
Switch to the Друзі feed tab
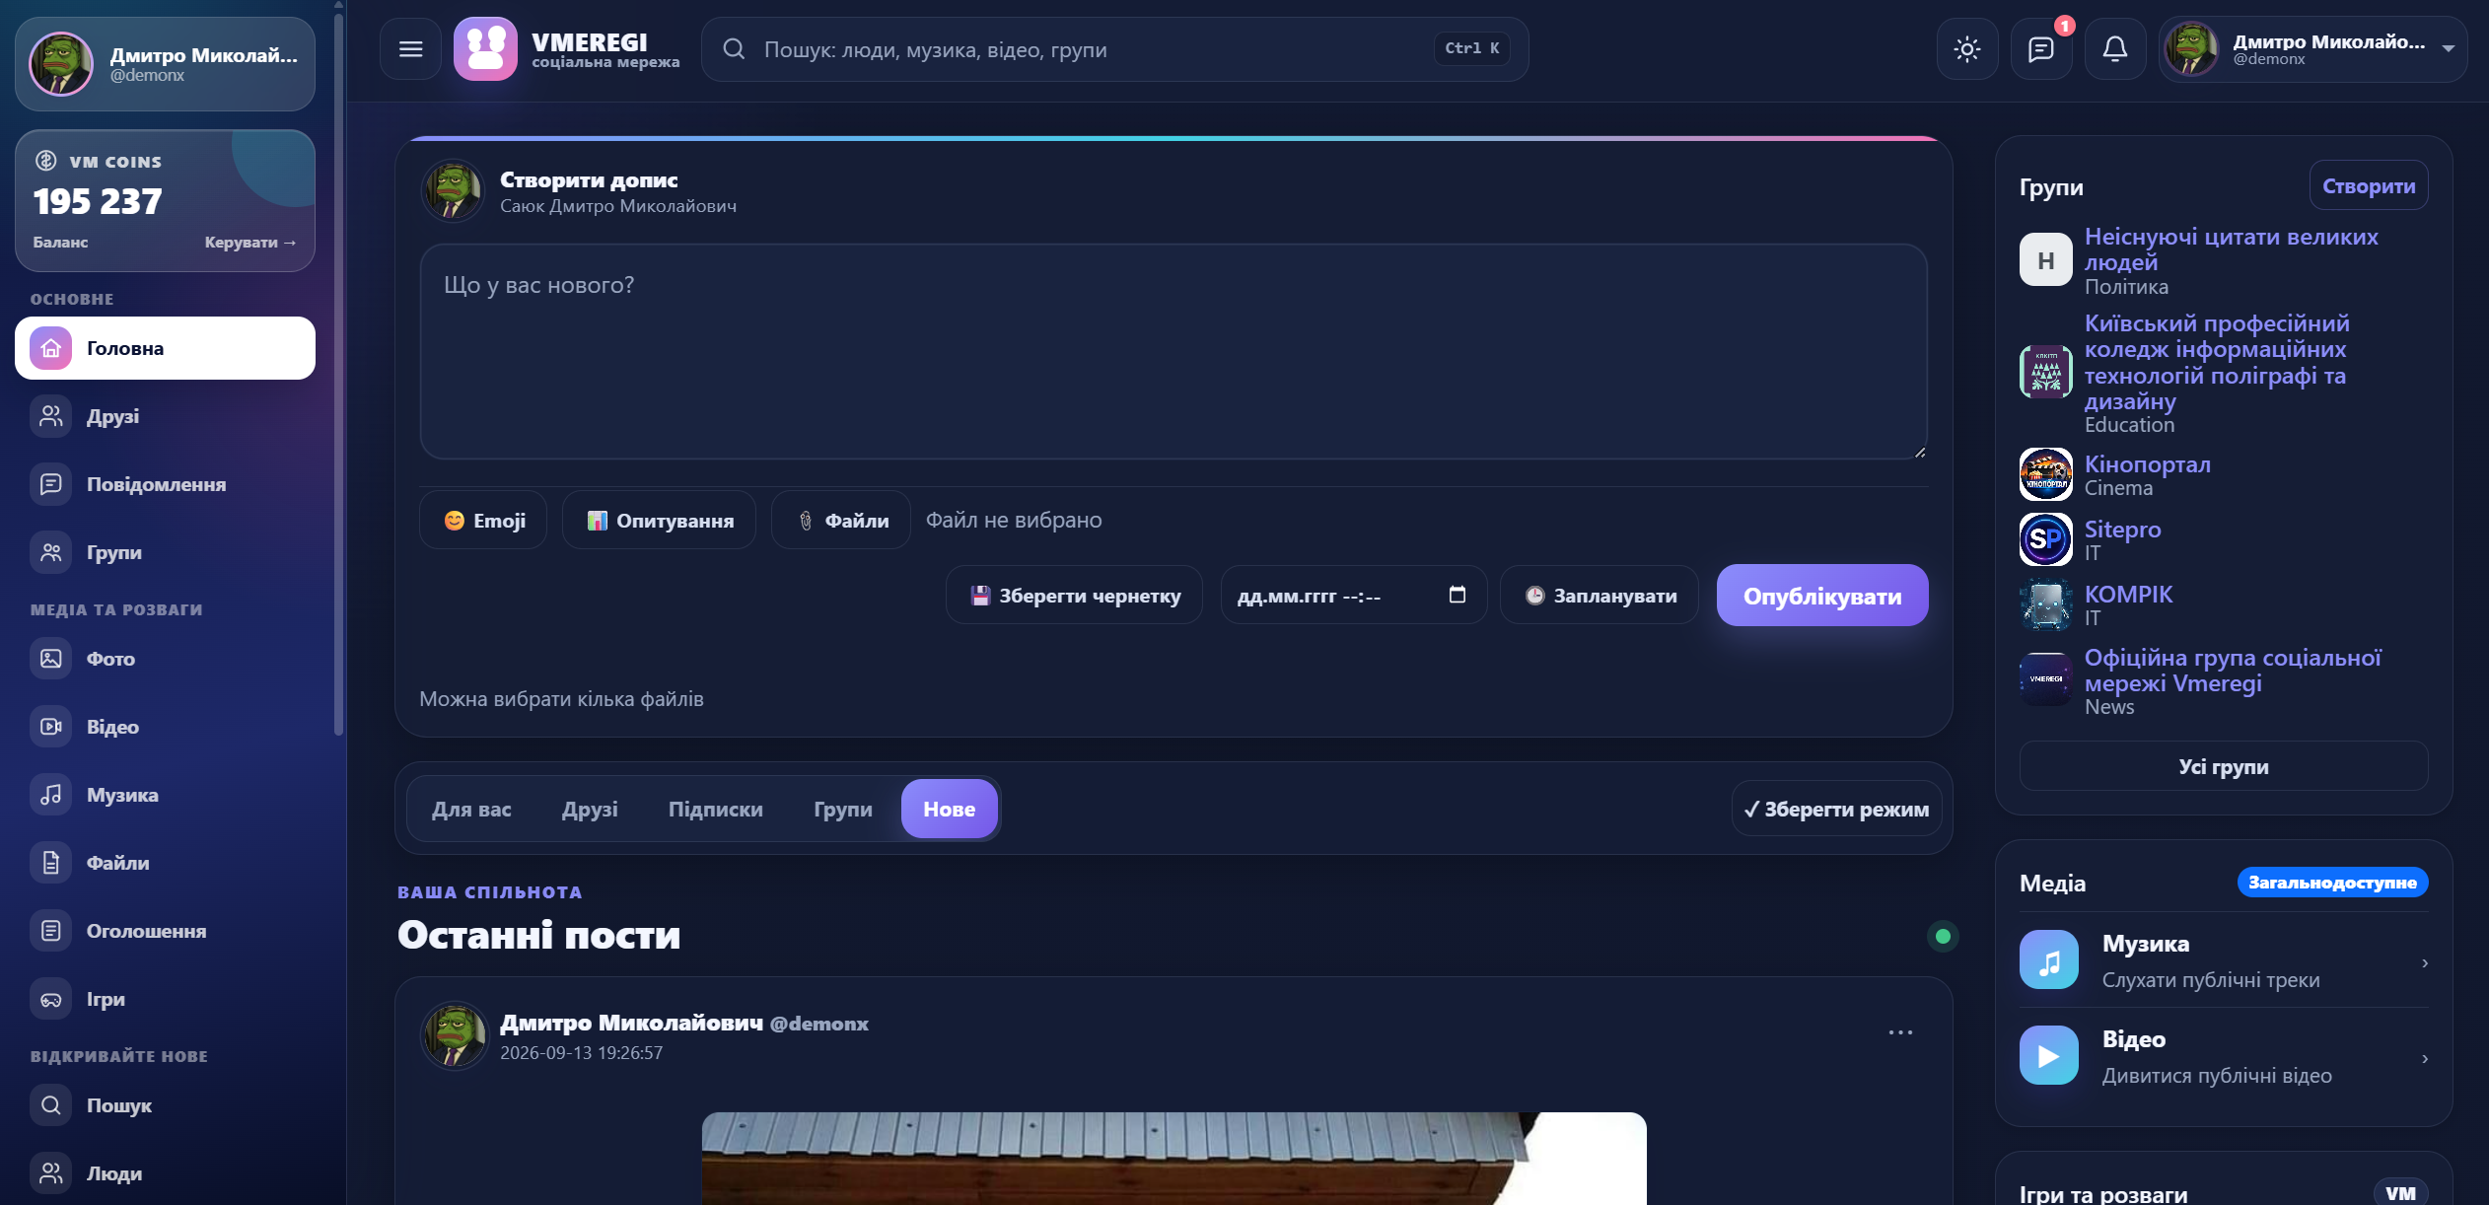[x=590, y=810]
